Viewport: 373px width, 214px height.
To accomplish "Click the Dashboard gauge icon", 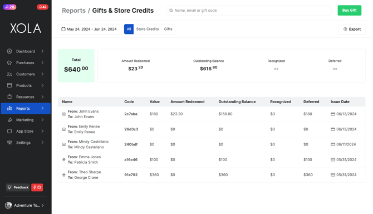I will [9, 51].
